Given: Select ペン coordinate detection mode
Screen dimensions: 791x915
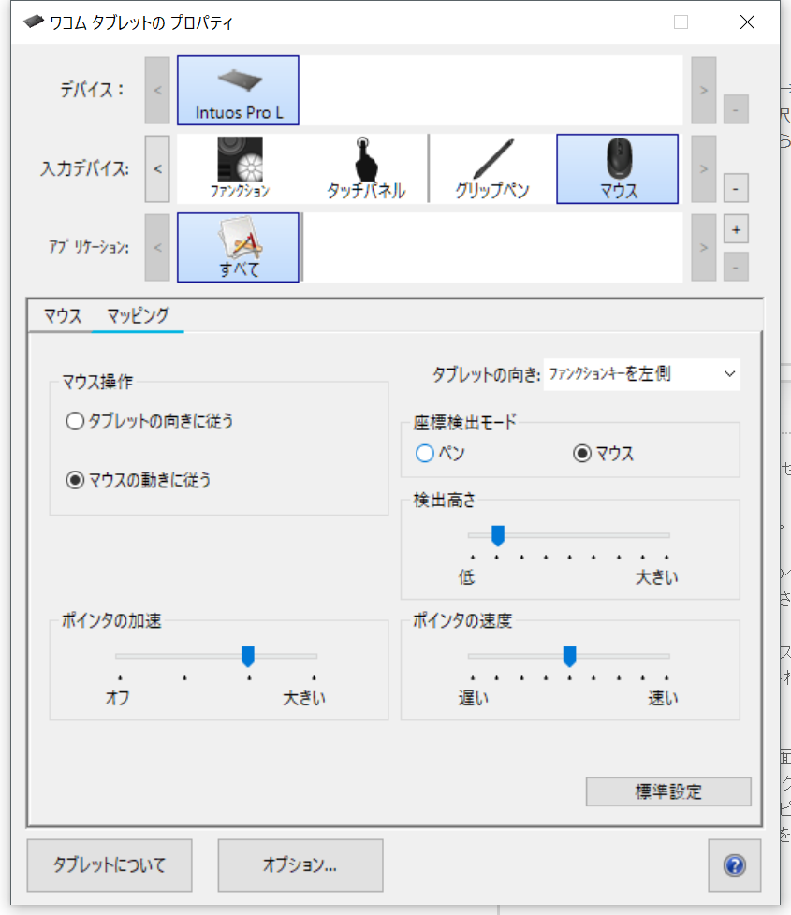Looking at the screenshot, I should click(x=440, y=453).
